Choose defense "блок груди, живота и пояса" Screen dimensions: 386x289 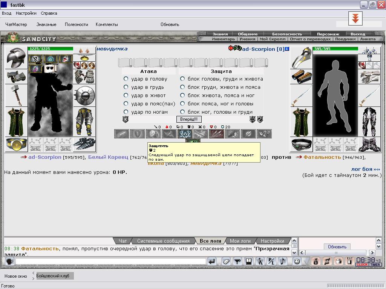(x=182, y=87)
